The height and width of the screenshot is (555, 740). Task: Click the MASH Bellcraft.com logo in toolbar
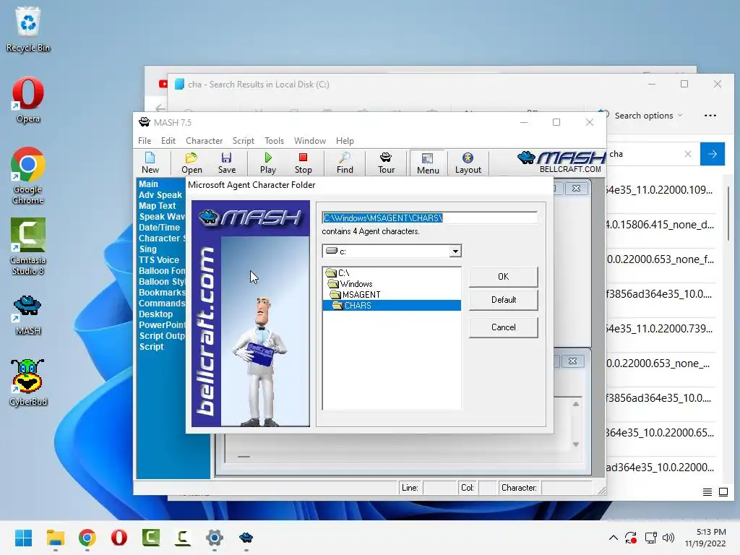coord(561,162)
